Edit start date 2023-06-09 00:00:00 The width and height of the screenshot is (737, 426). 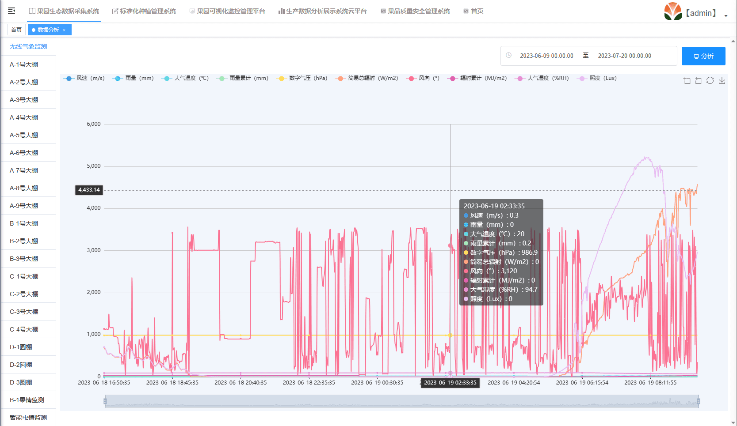point(546,56)
